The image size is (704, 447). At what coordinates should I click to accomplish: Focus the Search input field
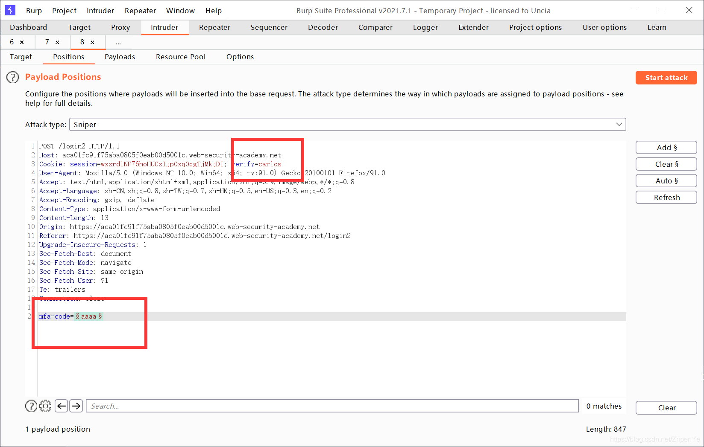pyautogui.click(x=332, y=406)
